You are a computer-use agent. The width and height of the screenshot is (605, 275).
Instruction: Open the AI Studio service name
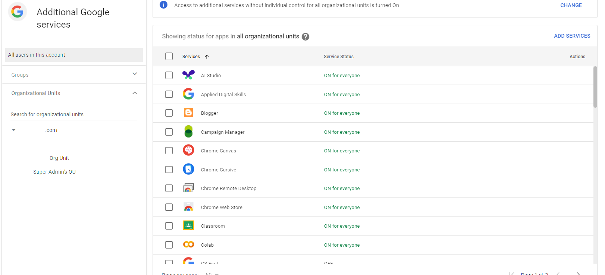211,75
